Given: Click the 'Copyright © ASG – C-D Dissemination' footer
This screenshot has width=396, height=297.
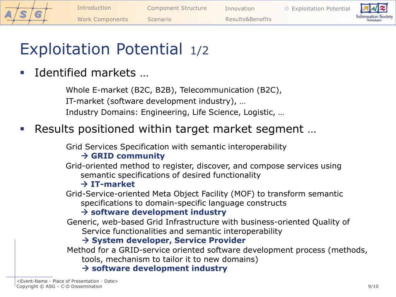Looking at the screenshot, I should (59, 287).
